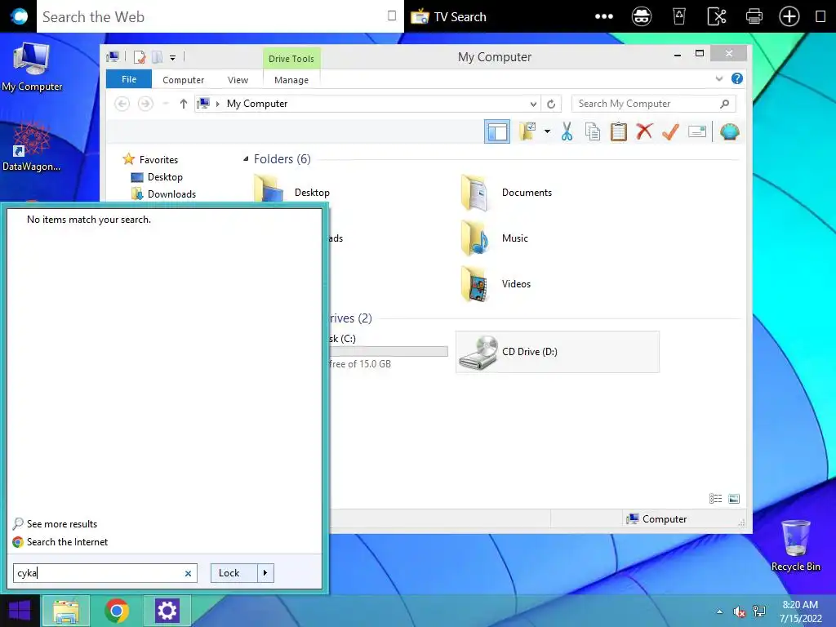Screen dimensions: 836x627
Task: Select the CD Drive (D:) item
Action: coord(558,352)
